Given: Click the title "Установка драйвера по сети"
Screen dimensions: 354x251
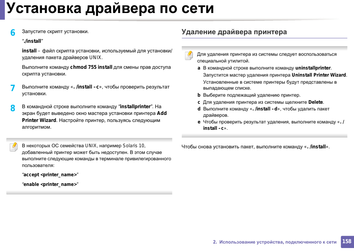Looking at the screenshot, I should [x=110, y=8].
